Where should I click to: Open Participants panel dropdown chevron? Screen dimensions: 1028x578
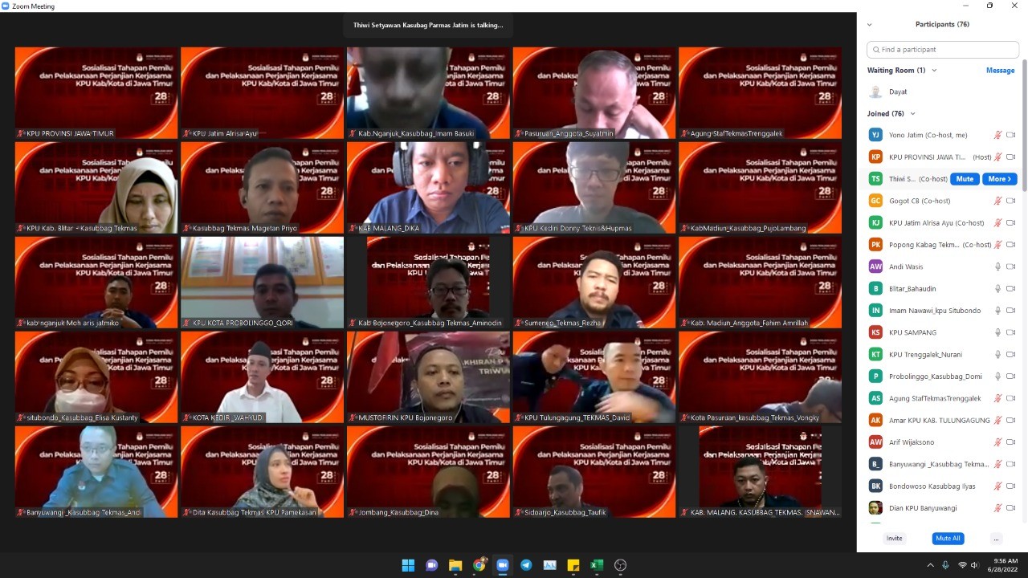coord(869,25)
